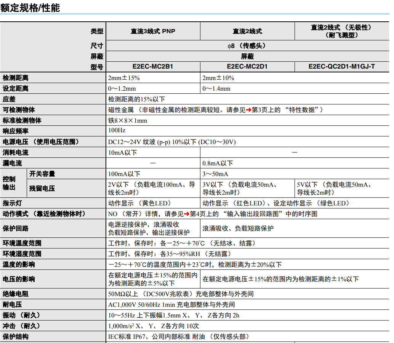This screenshot has height=343, width=394.
Task: Click the "第4页上的 输入输出段回路图" reference text
Action: coord(237,214)
